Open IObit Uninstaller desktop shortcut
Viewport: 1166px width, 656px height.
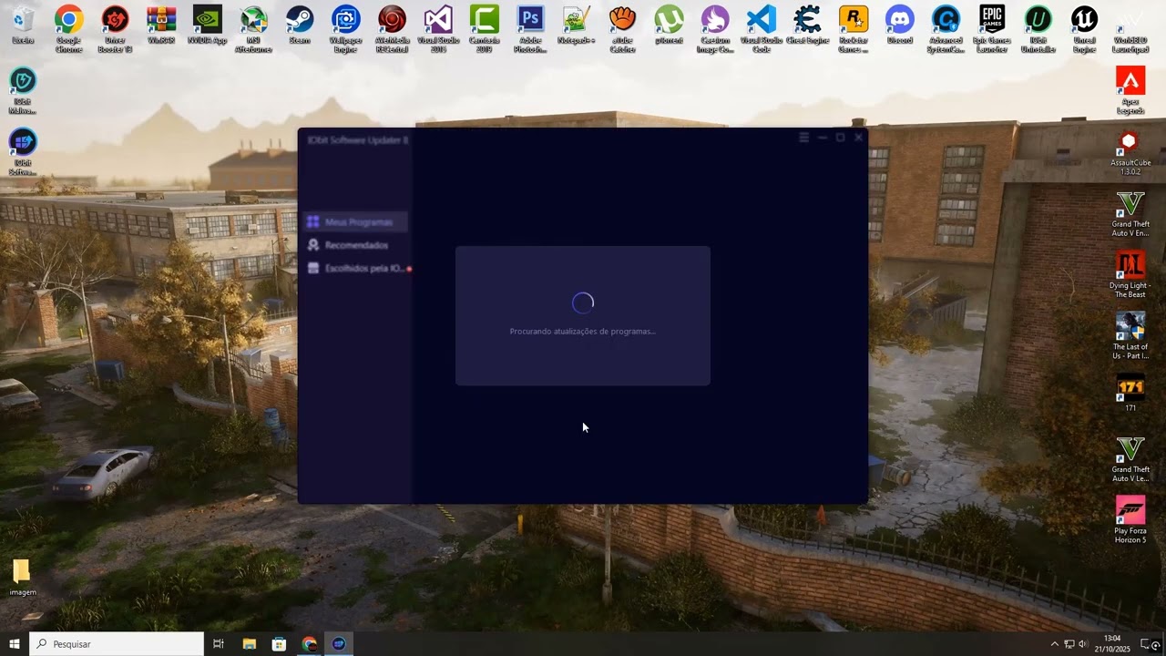tap(1038, 29)
